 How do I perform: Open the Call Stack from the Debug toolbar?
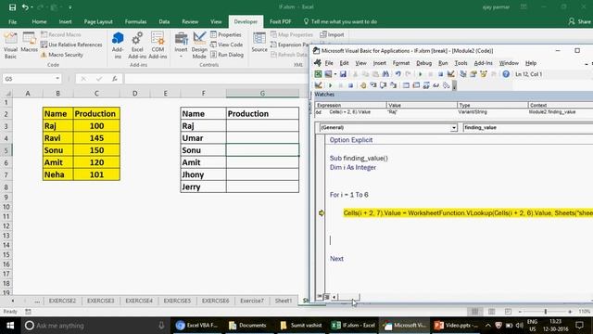447,85
